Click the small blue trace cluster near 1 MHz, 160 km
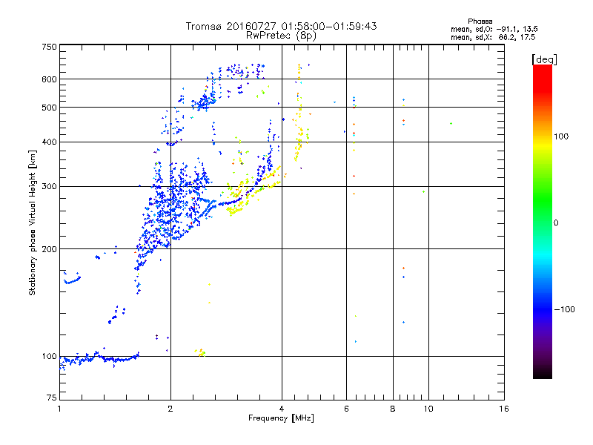 72,280
